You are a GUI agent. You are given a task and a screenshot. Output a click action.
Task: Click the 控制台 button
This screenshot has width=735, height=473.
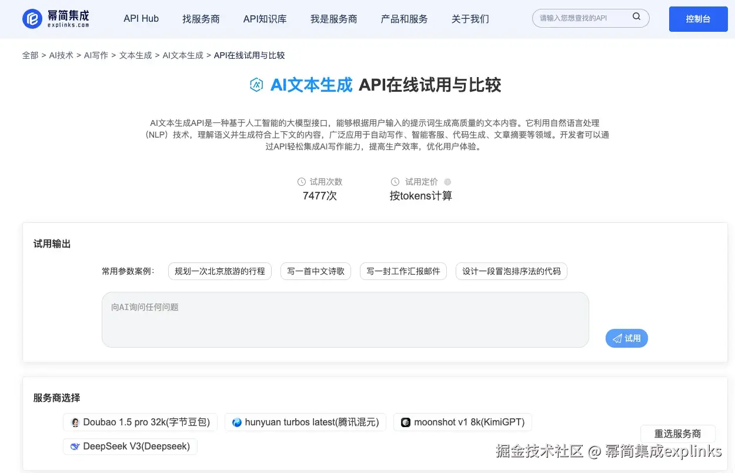[698, 19]
